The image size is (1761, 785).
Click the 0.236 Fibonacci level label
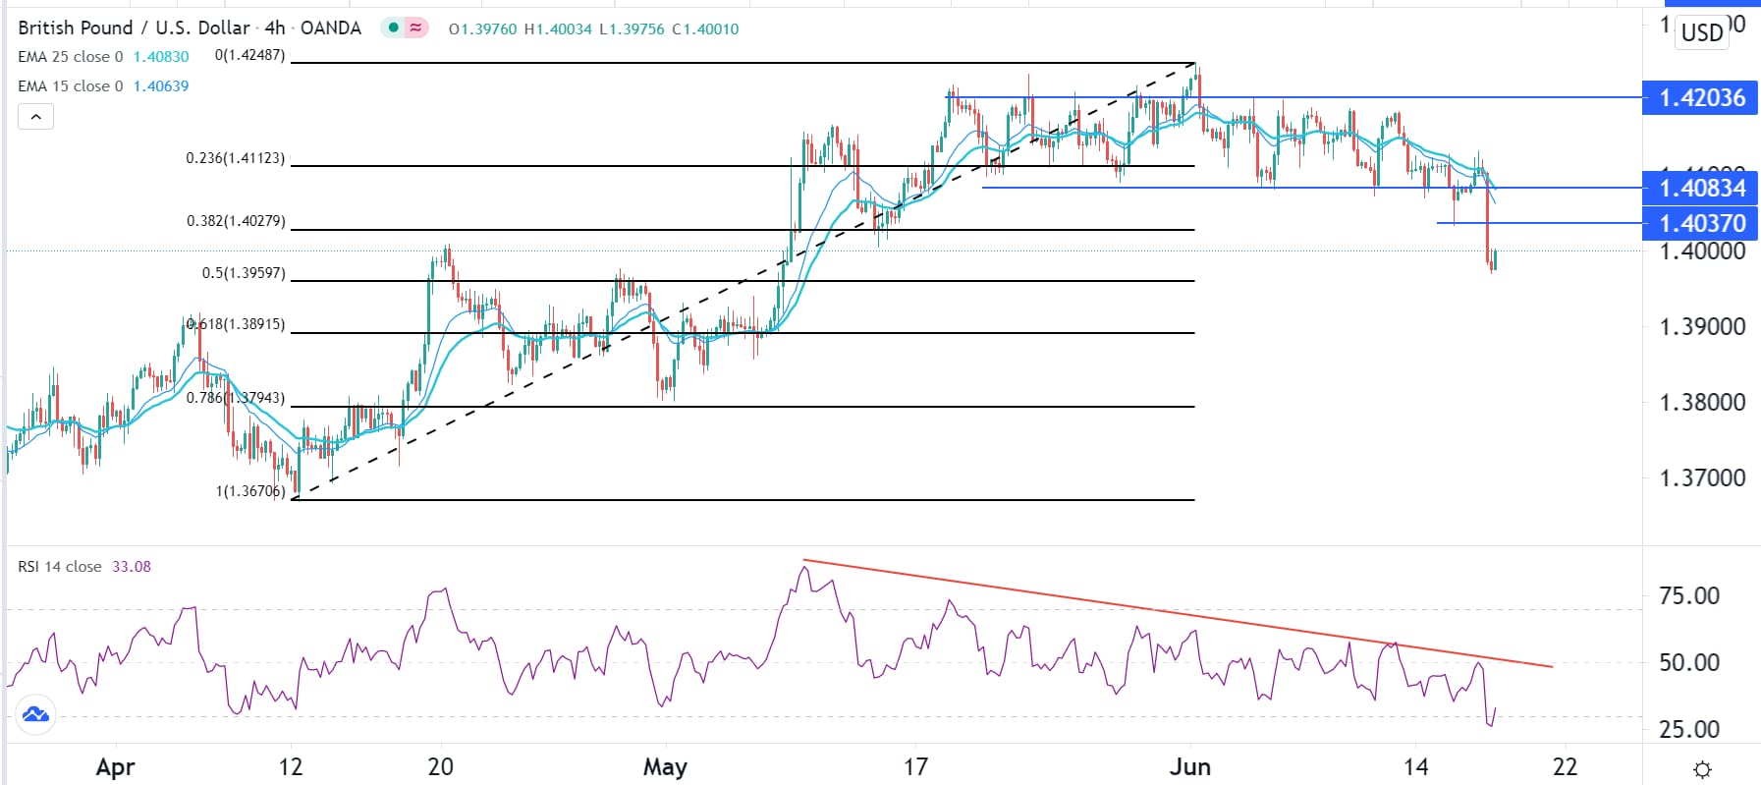(x=236, y=158)
